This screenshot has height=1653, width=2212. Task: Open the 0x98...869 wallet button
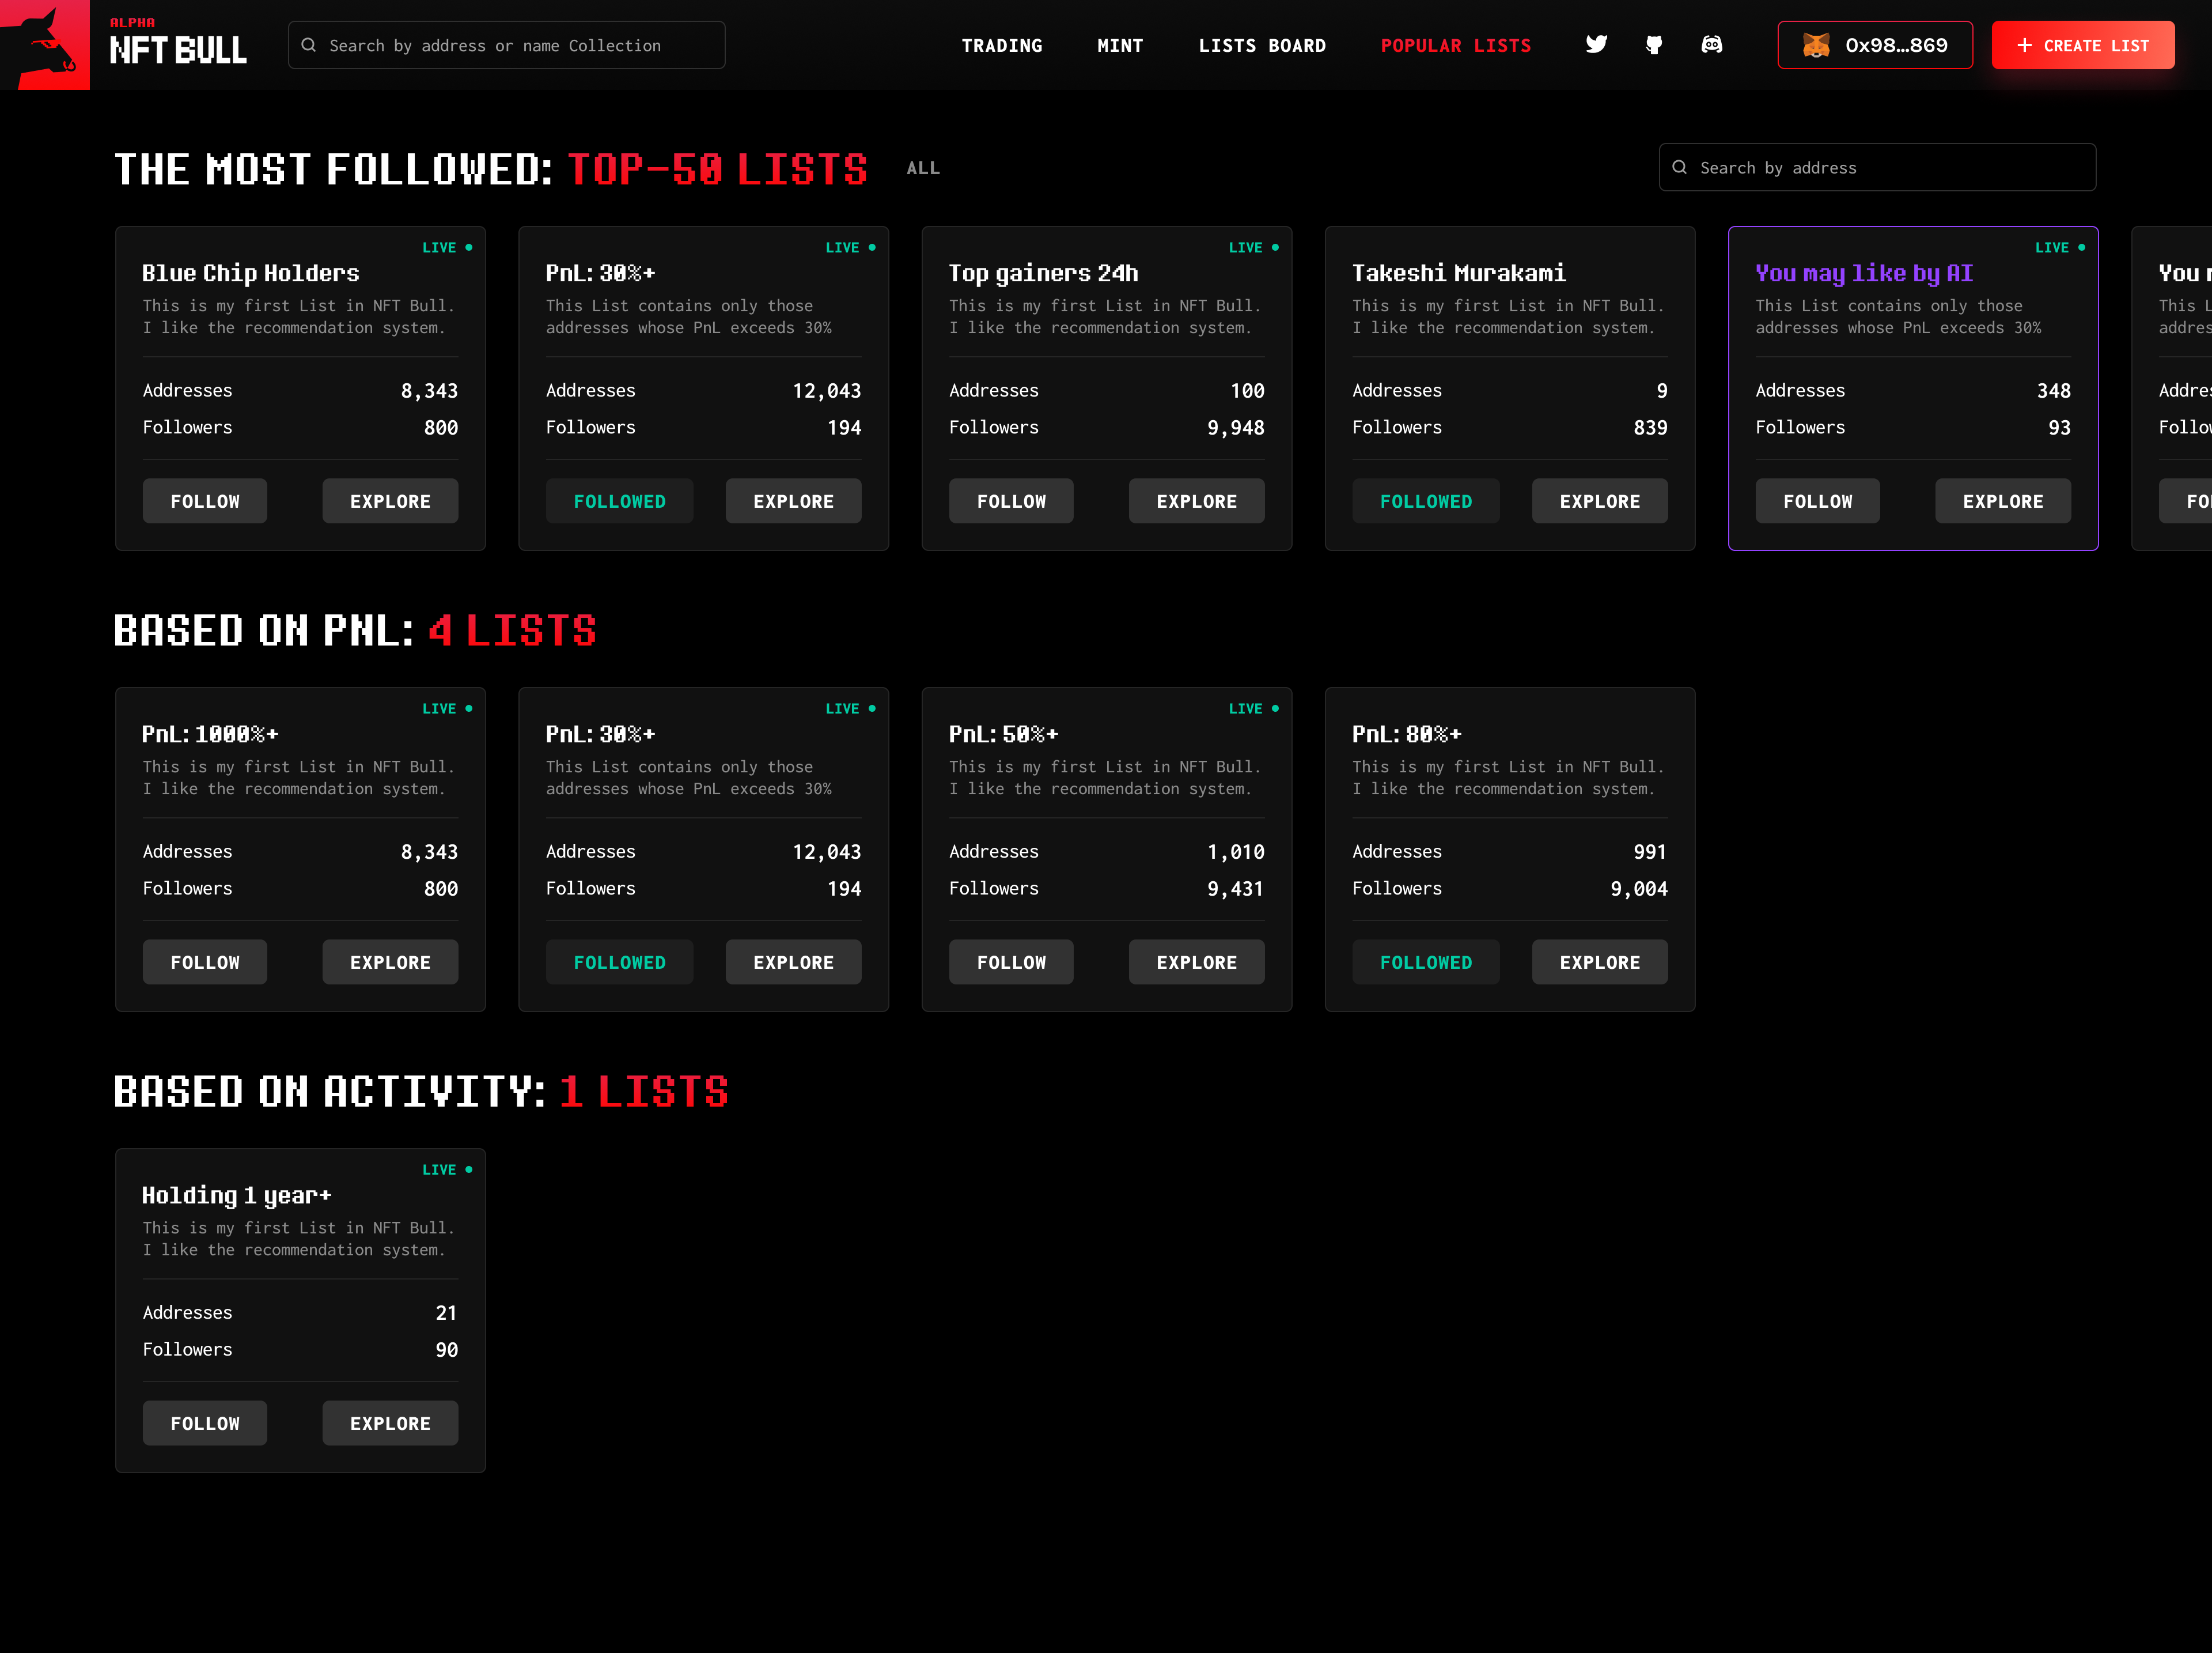(x=1874, y=45)
